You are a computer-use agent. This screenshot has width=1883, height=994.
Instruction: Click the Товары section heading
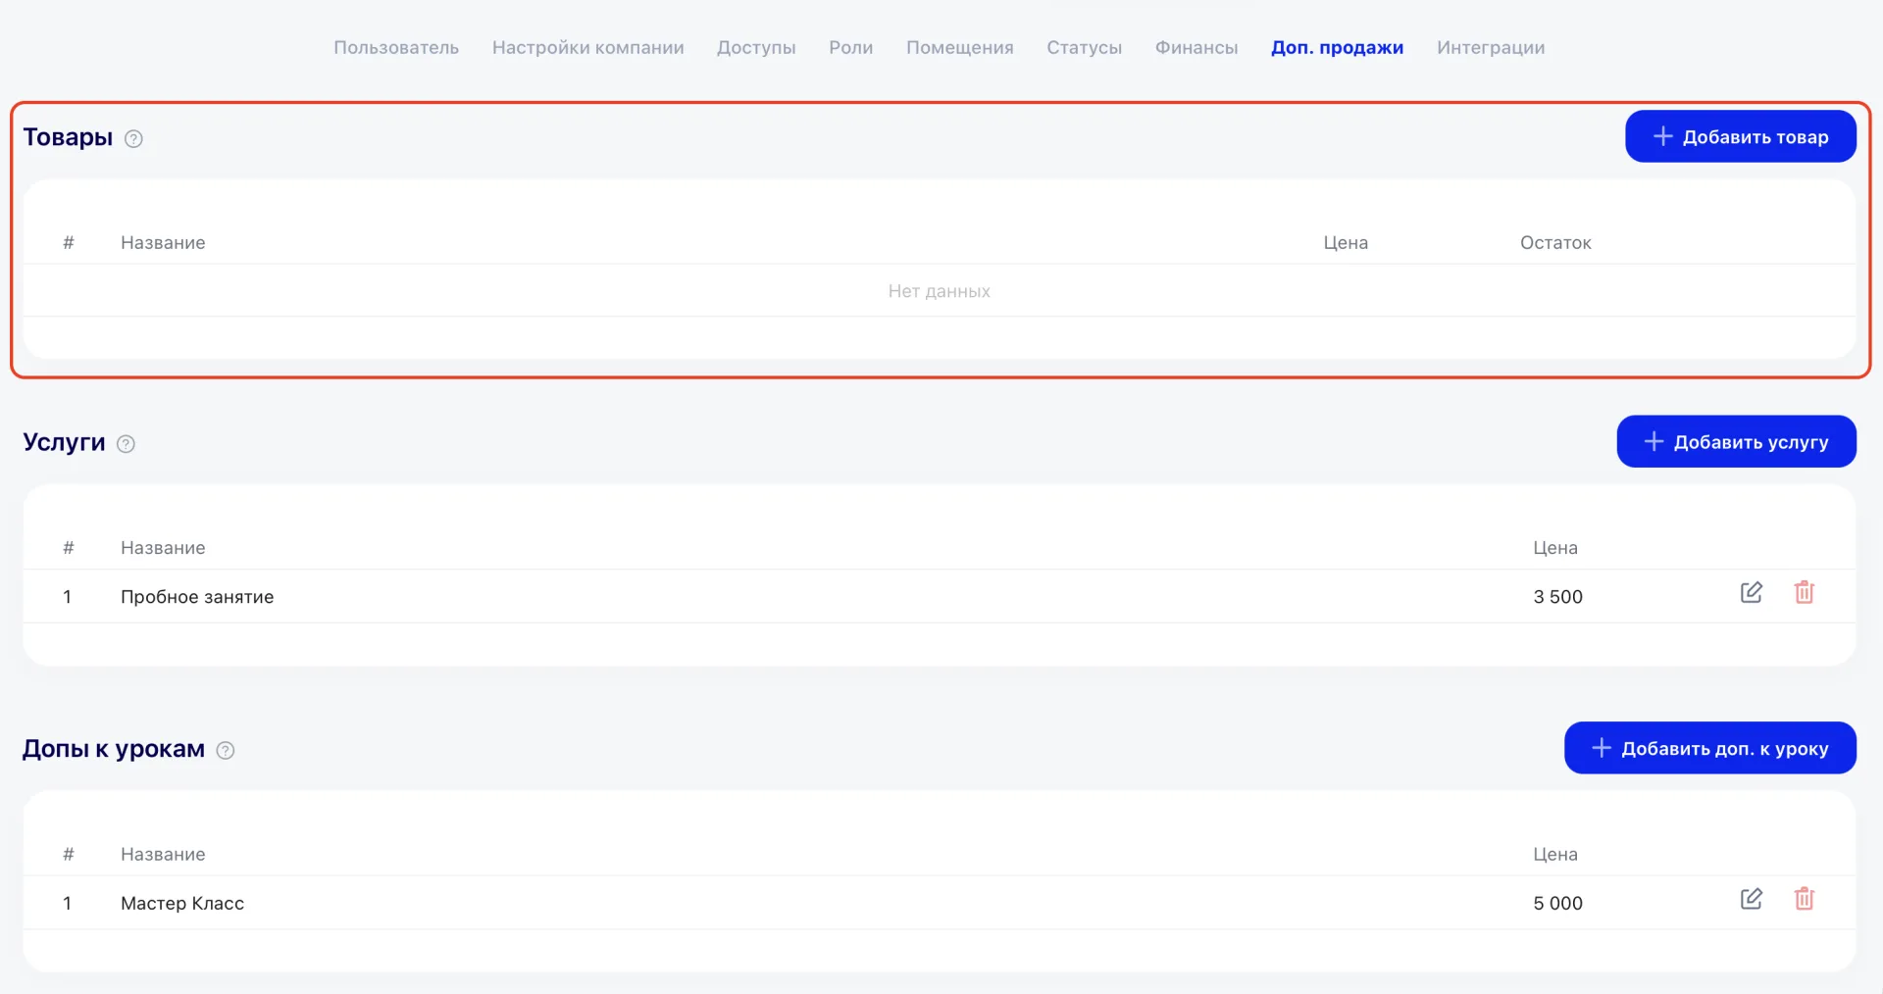pyautogui.click(x=69, y=137)
